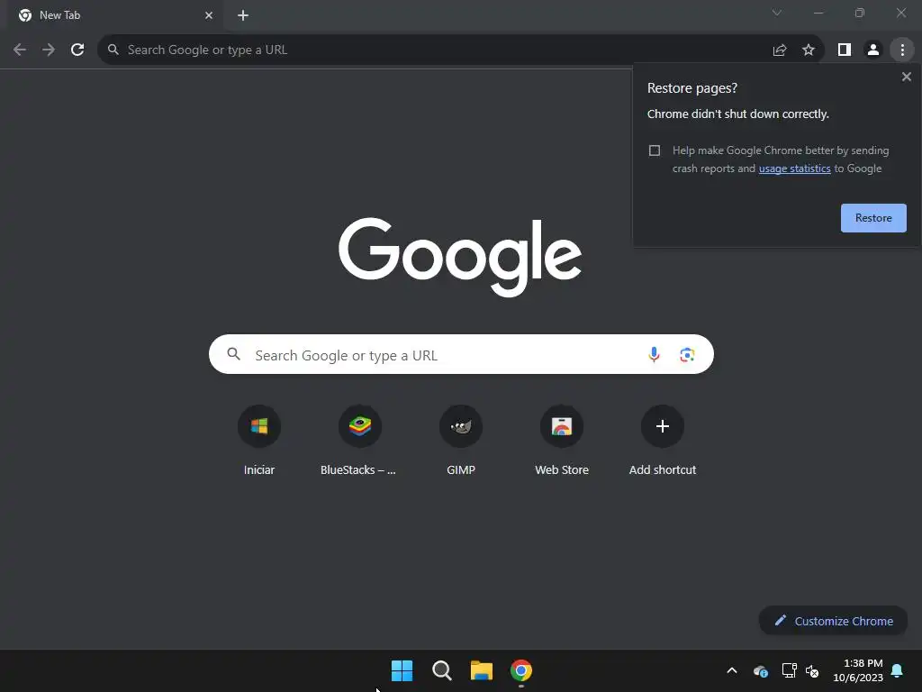Minimize the Chrome window
Viewport: 922px width, 692px height.
point(818,13)
